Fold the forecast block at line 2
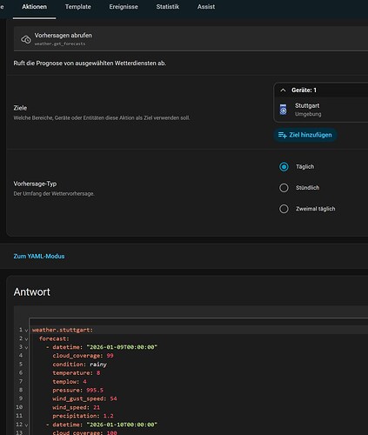 (x=26, y=339)
